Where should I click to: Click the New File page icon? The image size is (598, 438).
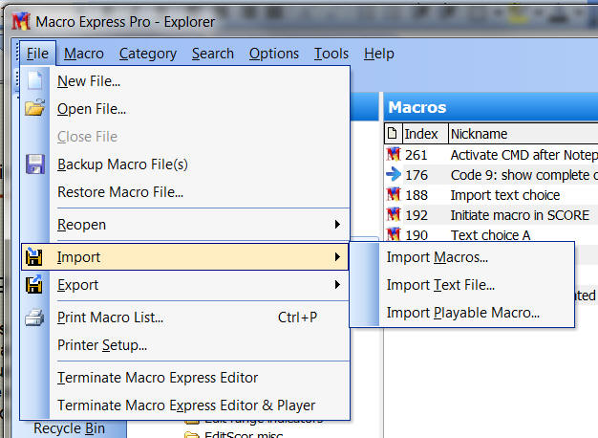click(x=34, y=80)
